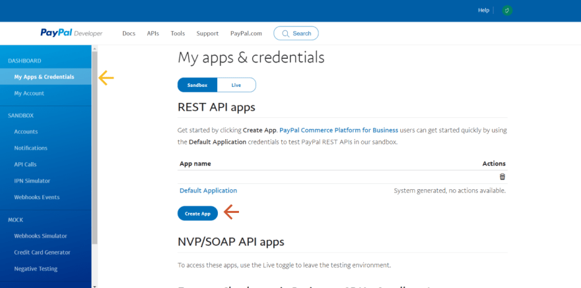This screenshot has height=288, width=581.
Task: Click the SANDBOX section heading
Action: (x=20, y=115)
